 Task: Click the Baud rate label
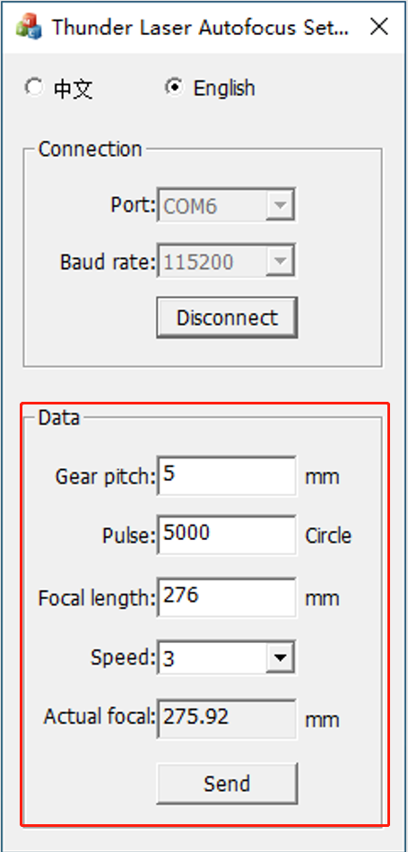pyautogui.click(x=108, y=263)
